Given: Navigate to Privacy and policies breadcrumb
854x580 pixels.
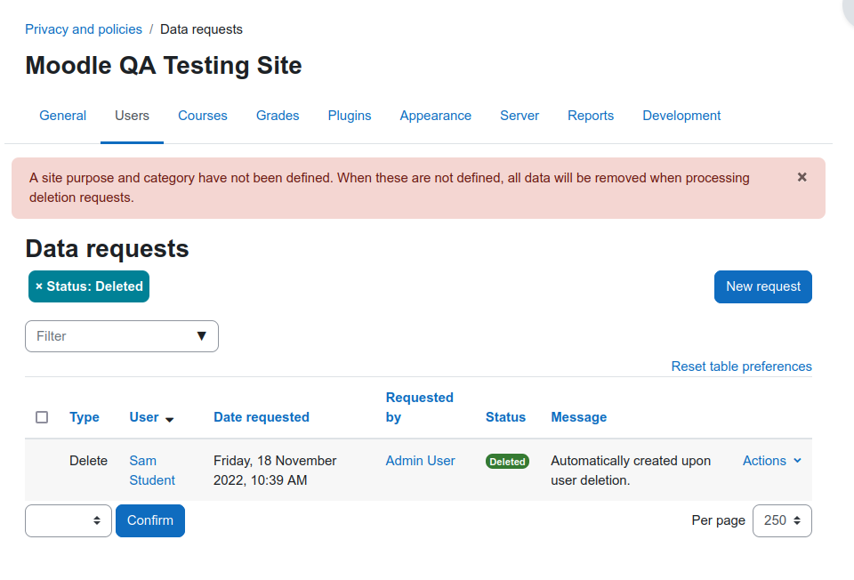Looking at the screenshot, I should point(84,29).
